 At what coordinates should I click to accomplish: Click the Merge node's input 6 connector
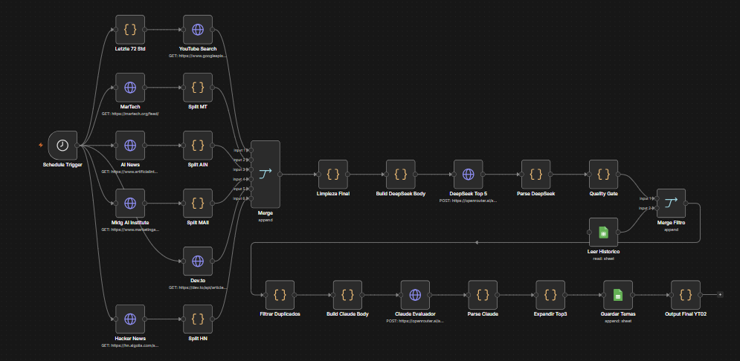click(251, 198)
